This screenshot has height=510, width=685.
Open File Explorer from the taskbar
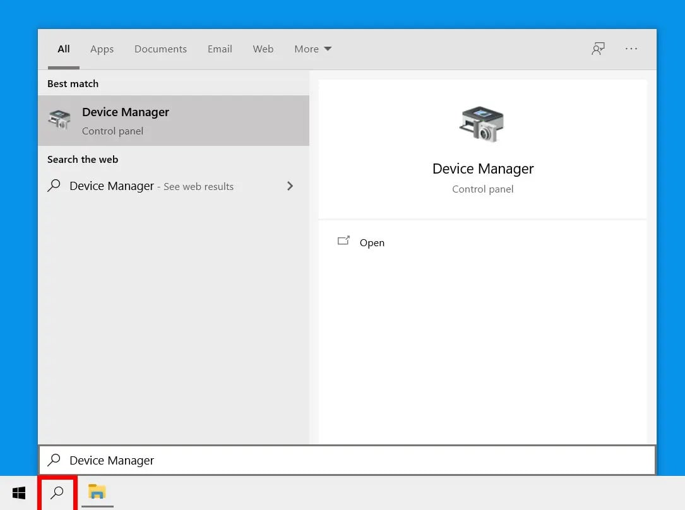pyautogui.click(x=97, y=492)
